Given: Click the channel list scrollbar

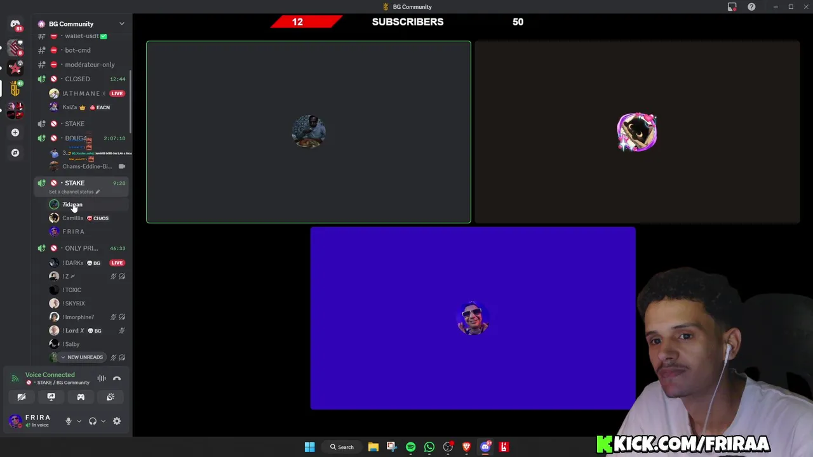Looking at the screenshot, I should pyautogui.click(x=131, y=102).
